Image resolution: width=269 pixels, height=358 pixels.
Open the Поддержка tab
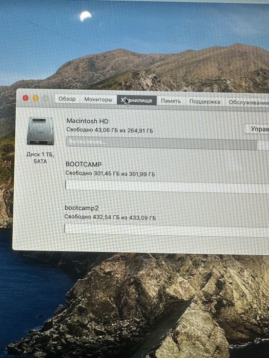205,102
